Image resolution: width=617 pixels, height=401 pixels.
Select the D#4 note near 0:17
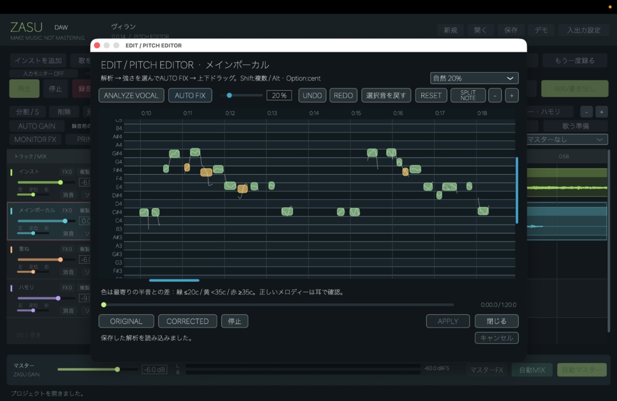(x=439, y=195)
